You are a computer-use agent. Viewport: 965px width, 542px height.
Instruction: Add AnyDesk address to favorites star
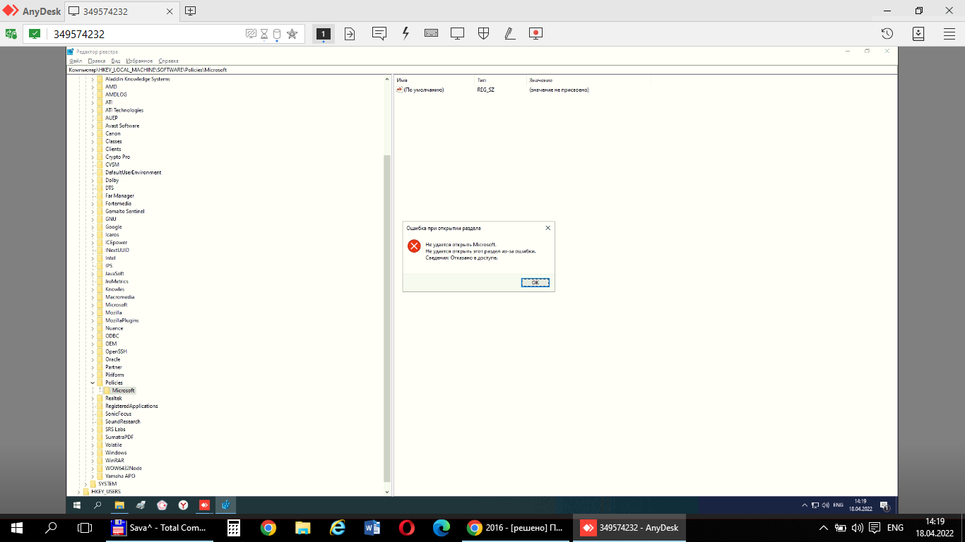tap(292, 34)
